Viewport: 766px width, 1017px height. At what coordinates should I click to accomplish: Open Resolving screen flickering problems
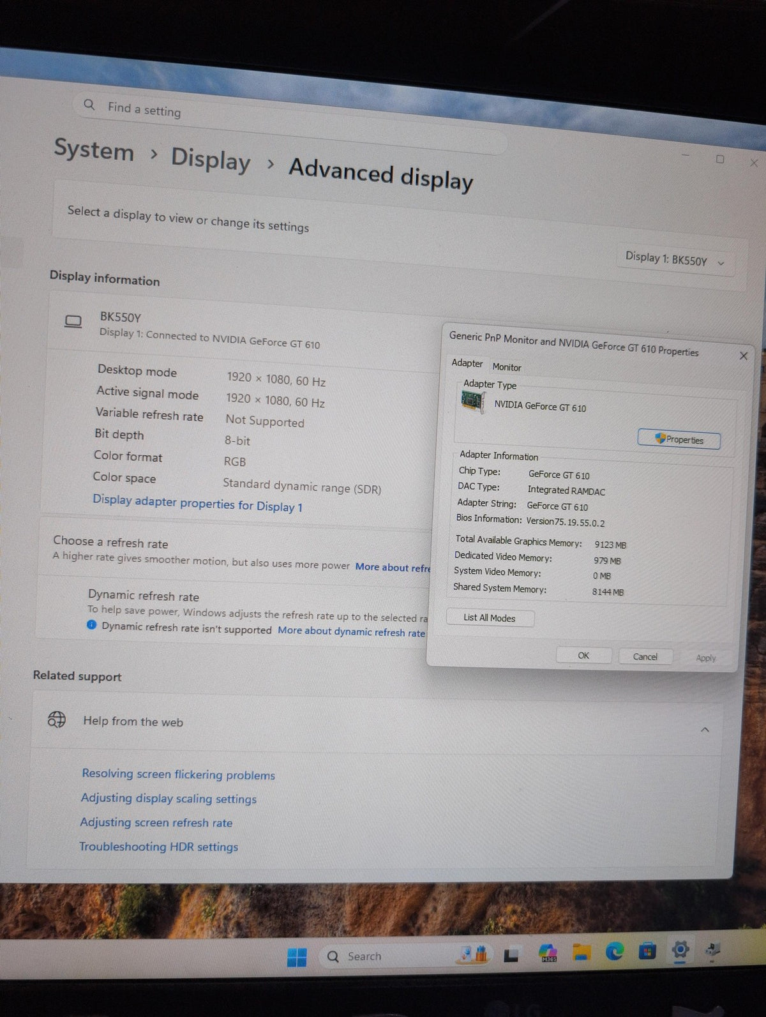coord(179,774)
